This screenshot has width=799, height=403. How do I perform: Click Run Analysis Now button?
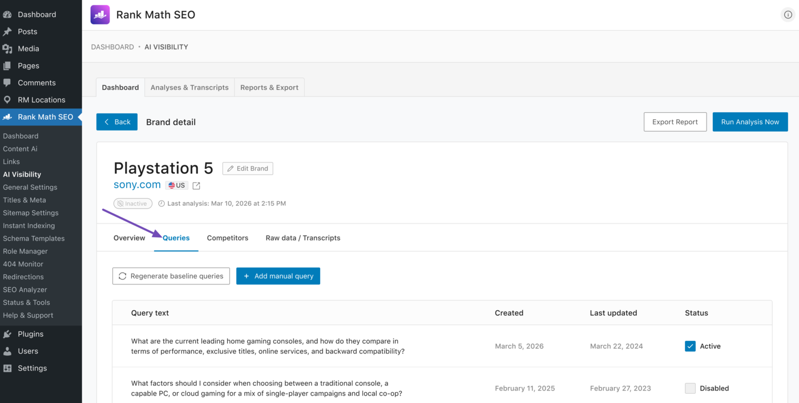pyautogui.click(x=750, y=121)
